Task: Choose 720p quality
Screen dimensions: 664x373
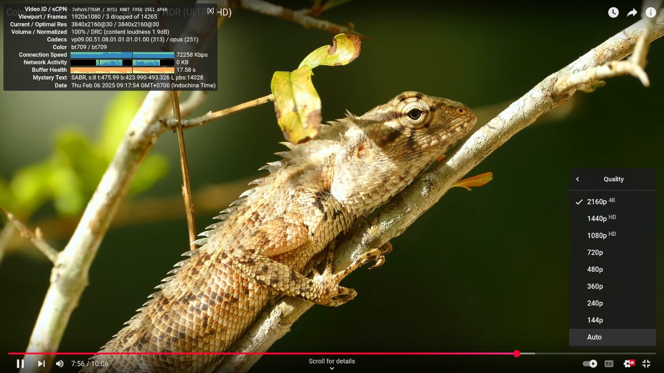Action: pos(613,253)
